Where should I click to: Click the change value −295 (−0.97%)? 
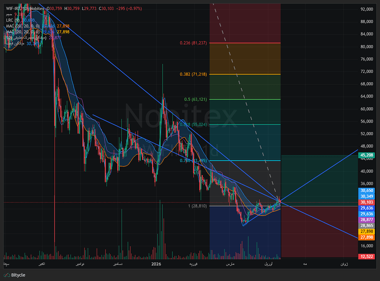129,9
